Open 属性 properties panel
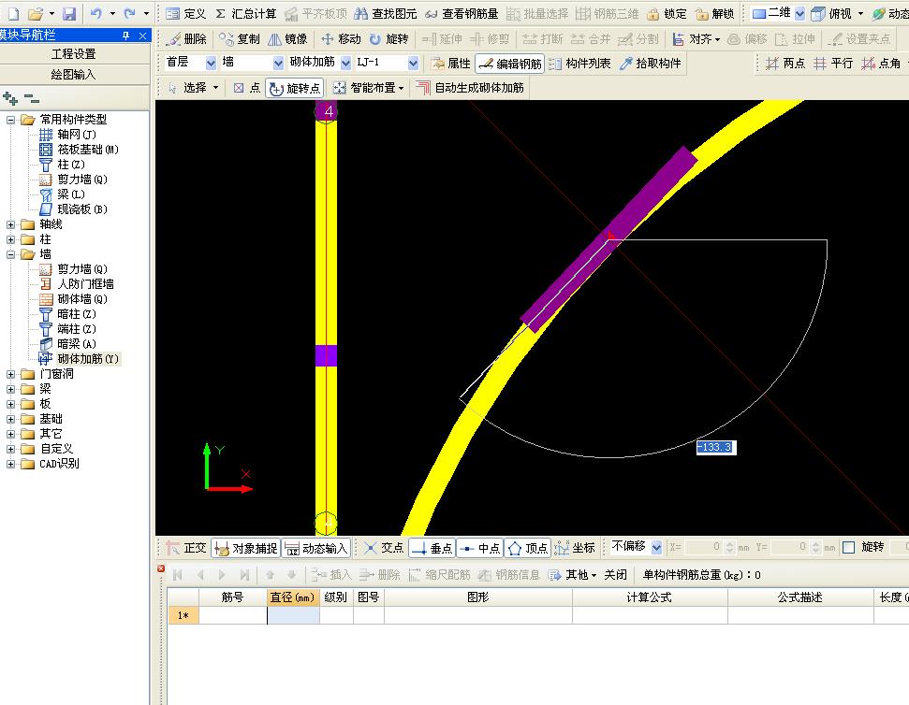Screen dimensions: 909x705 (x=450, y=63)
